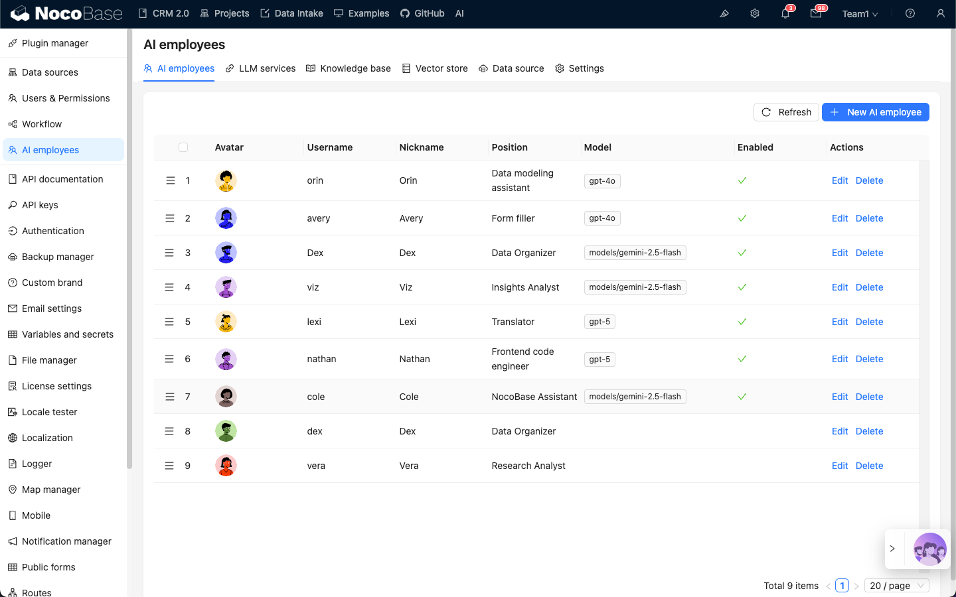This screenshot has width=956, height=597.
Task: Click Orin's avatar image
Action: (x=226, y=180)
